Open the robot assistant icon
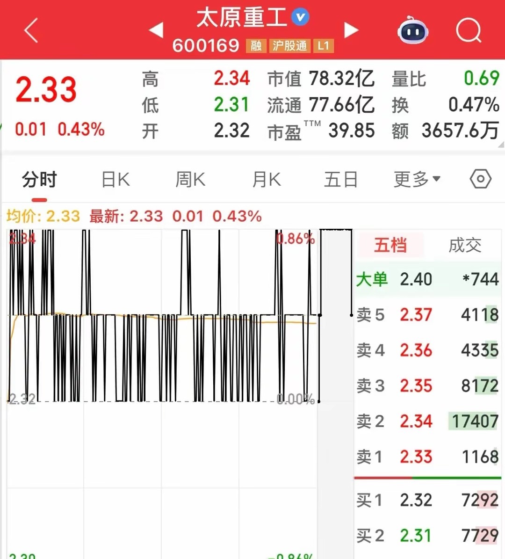Screen dimensions: 505x559 click(x=413, y=31)
